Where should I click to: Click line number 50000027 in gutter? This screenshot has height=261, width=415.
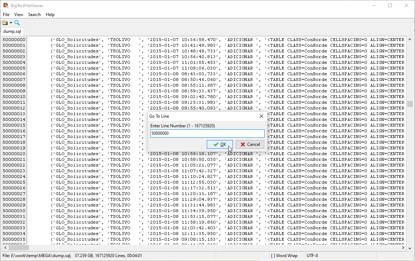14,194
